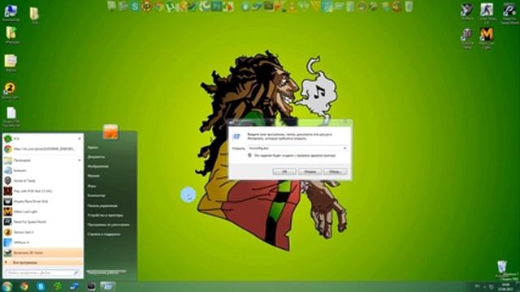This screenshot has width=520, height=292.
Task: Open Компьютер from Start menu
Action: (97, 195)
